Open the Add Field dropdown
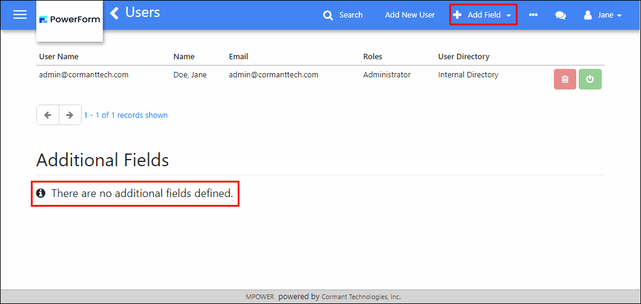Viewport: 641px width, 304px height. pyautogui.click(x=483, y=15)
